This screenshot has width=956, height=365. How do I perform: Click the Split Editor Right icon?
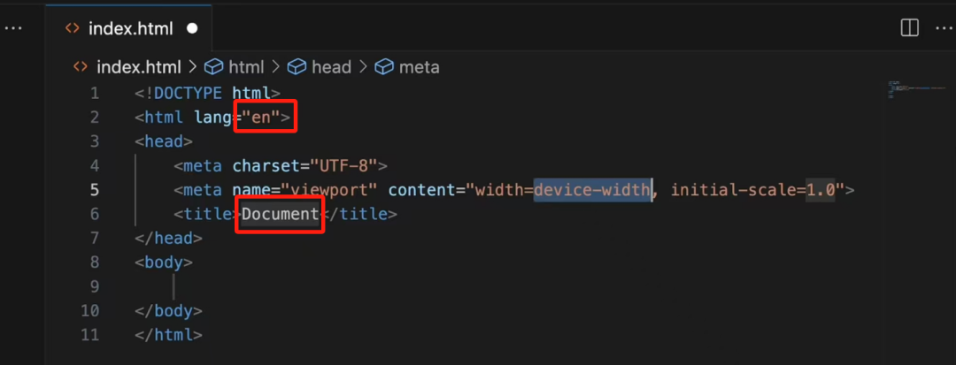[x=909, y=28]
